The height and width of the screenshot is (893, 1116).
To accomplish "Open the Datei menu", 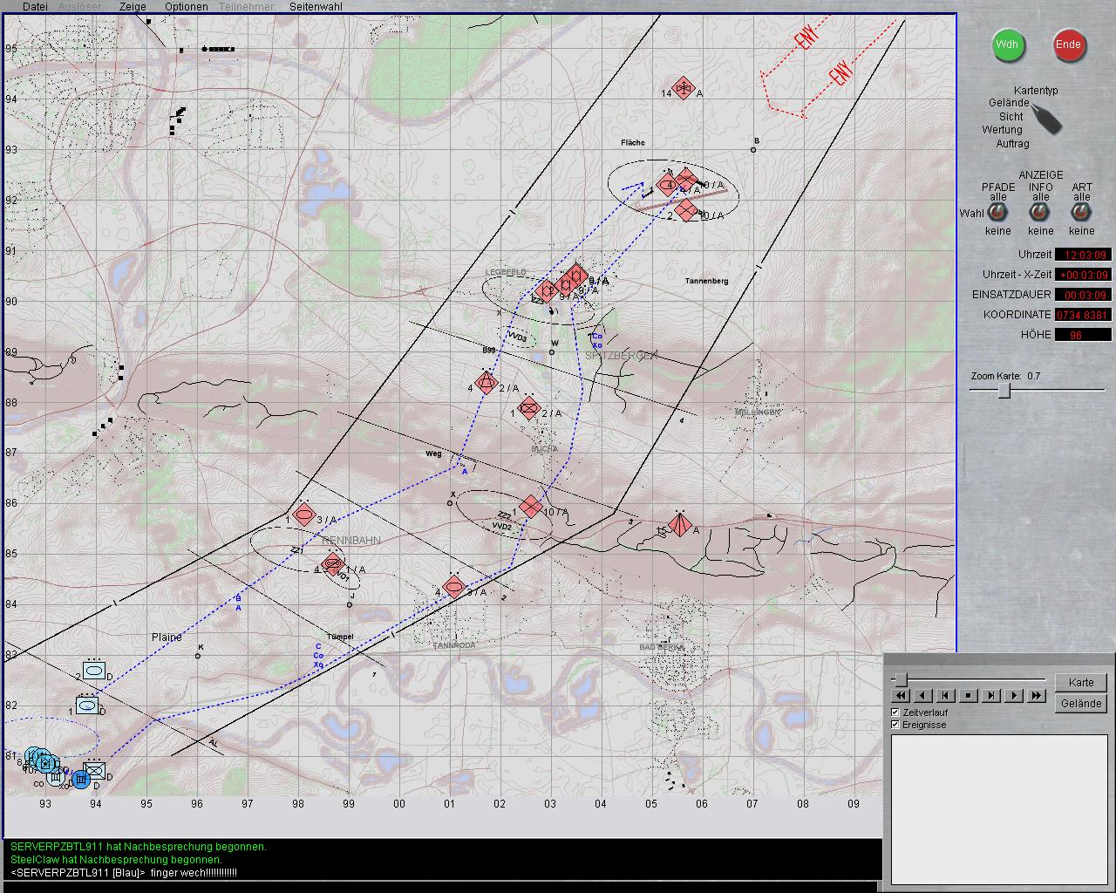I will coord(35,6).
